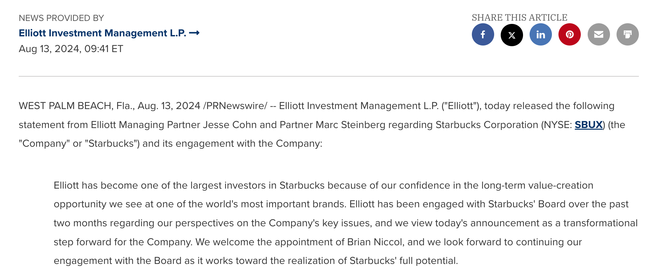Click the word "transformational" in the statement
651x279 pixels.
pyautogui.click(x=600, y=223)
